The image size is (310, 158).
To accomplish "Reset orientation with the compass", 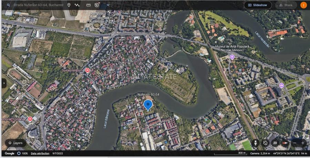I will (x=284, y=143).
